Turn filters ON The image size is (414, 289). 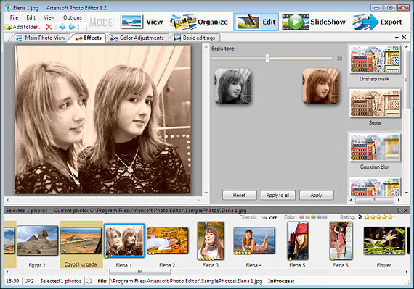click(264, 218)
